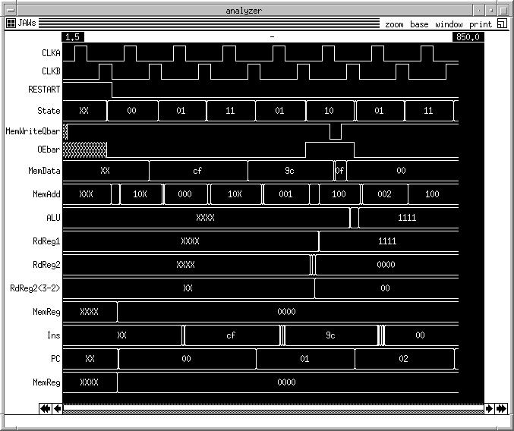514x431 pixels.
Task: Click the single-right scroll arrow
Action: coord(489,408)
